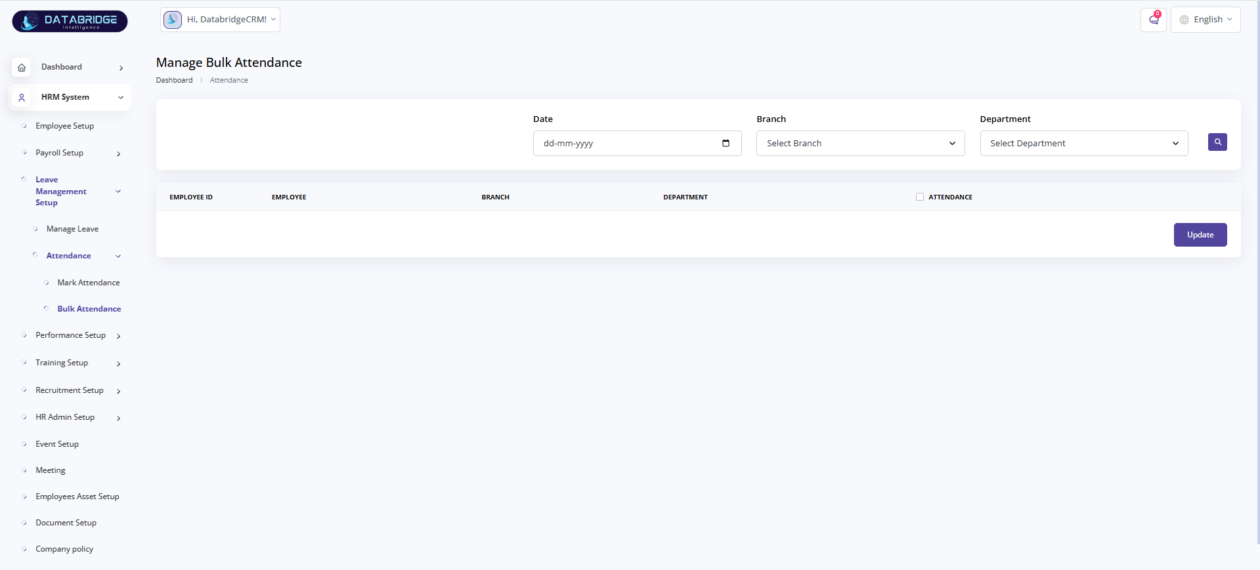Expand the Dashboard menu chevron
The width and height of the screenshot is (1260, 570).
[x=121, y=68]
